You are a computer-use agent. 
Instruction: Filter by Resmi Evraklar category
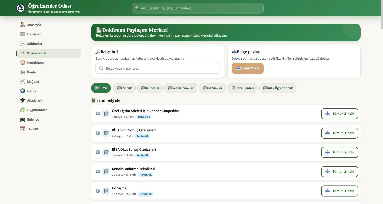click(181, 88)
